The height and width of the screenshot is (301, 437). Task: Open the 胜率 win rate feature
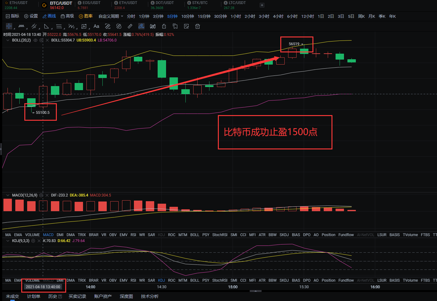tap(86, 16)
